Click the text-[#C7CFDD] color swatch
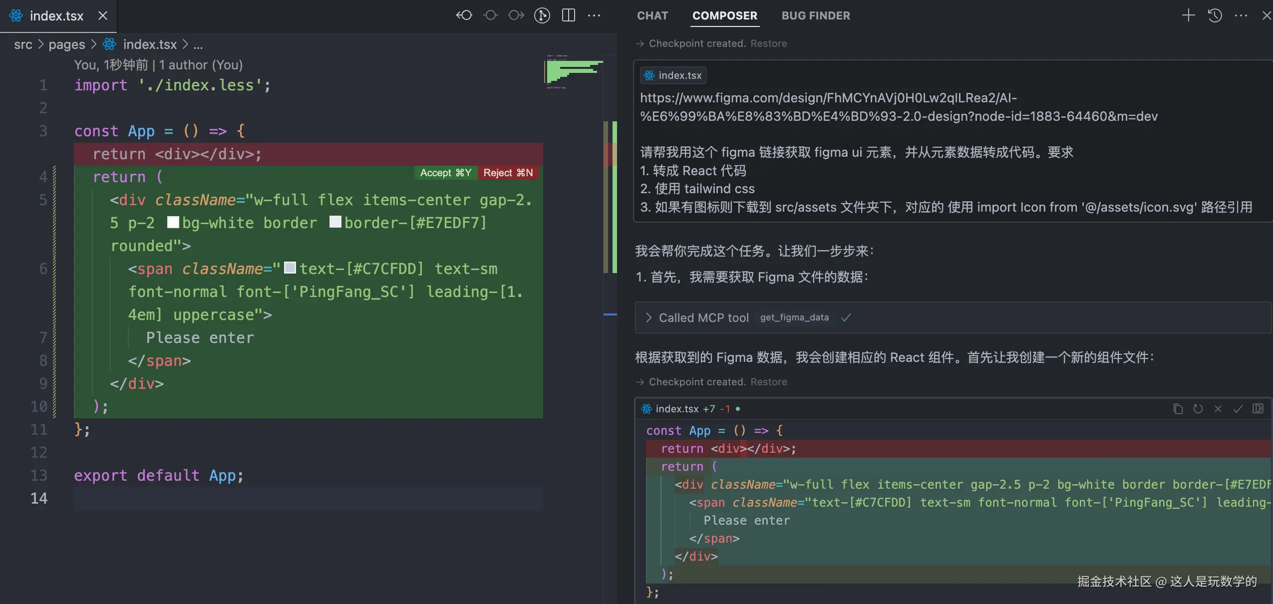1273x604 pixels. (290, 268)
